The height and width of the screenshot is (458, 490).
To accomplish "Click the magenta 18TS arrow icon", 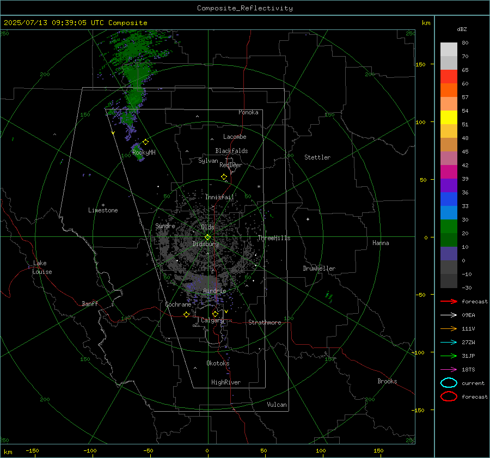I will click(x=449, y=370).
